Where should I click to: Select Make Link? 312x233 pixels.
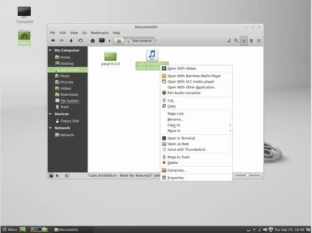[x=196, y=114]
